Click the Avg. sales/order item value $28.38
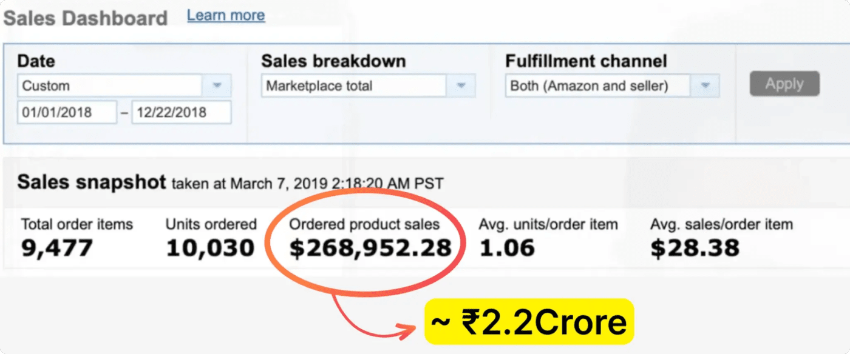 (x=695, y=247)
